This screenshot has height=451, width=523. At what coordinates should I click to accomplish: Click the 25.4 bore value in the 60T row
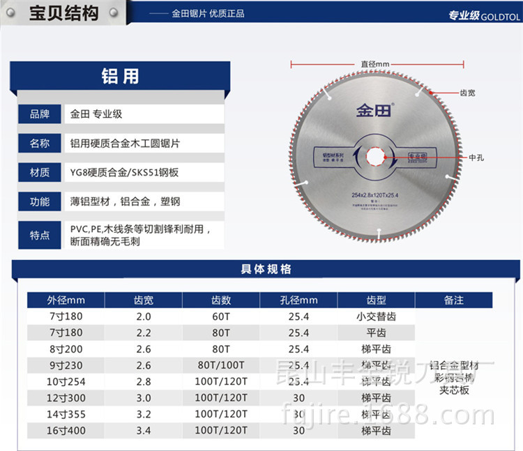298,316
